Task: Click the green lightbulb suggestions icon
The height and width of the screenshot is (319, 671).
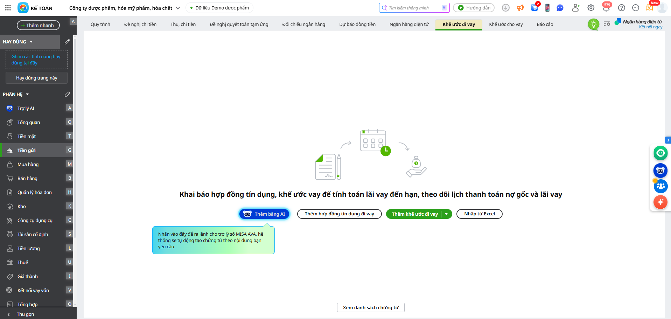Action: tap(593, 24)
